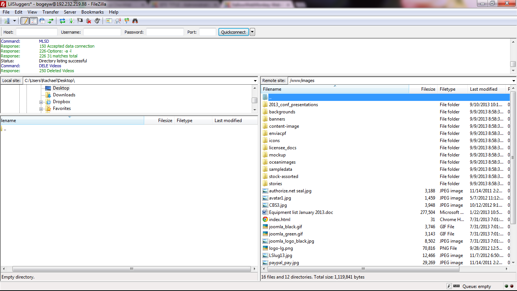The width and height of the screenshot is (517, 291).
Task: Open the Quickconnect history dropdown
Action: click(x=252, y=32)
